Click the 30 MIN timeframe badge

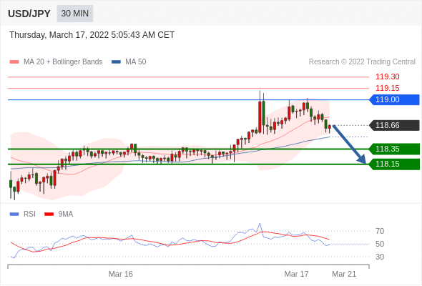point(75,14)
